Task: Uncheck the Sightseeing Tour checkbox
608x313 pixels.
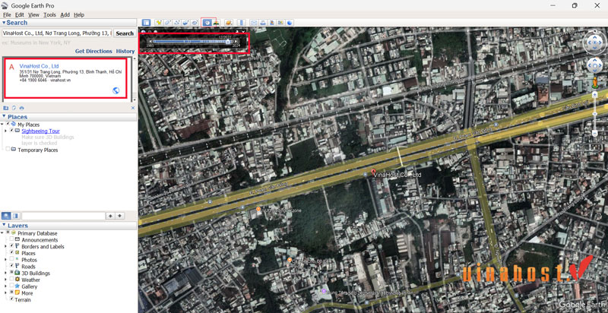Action: [11, 131]
